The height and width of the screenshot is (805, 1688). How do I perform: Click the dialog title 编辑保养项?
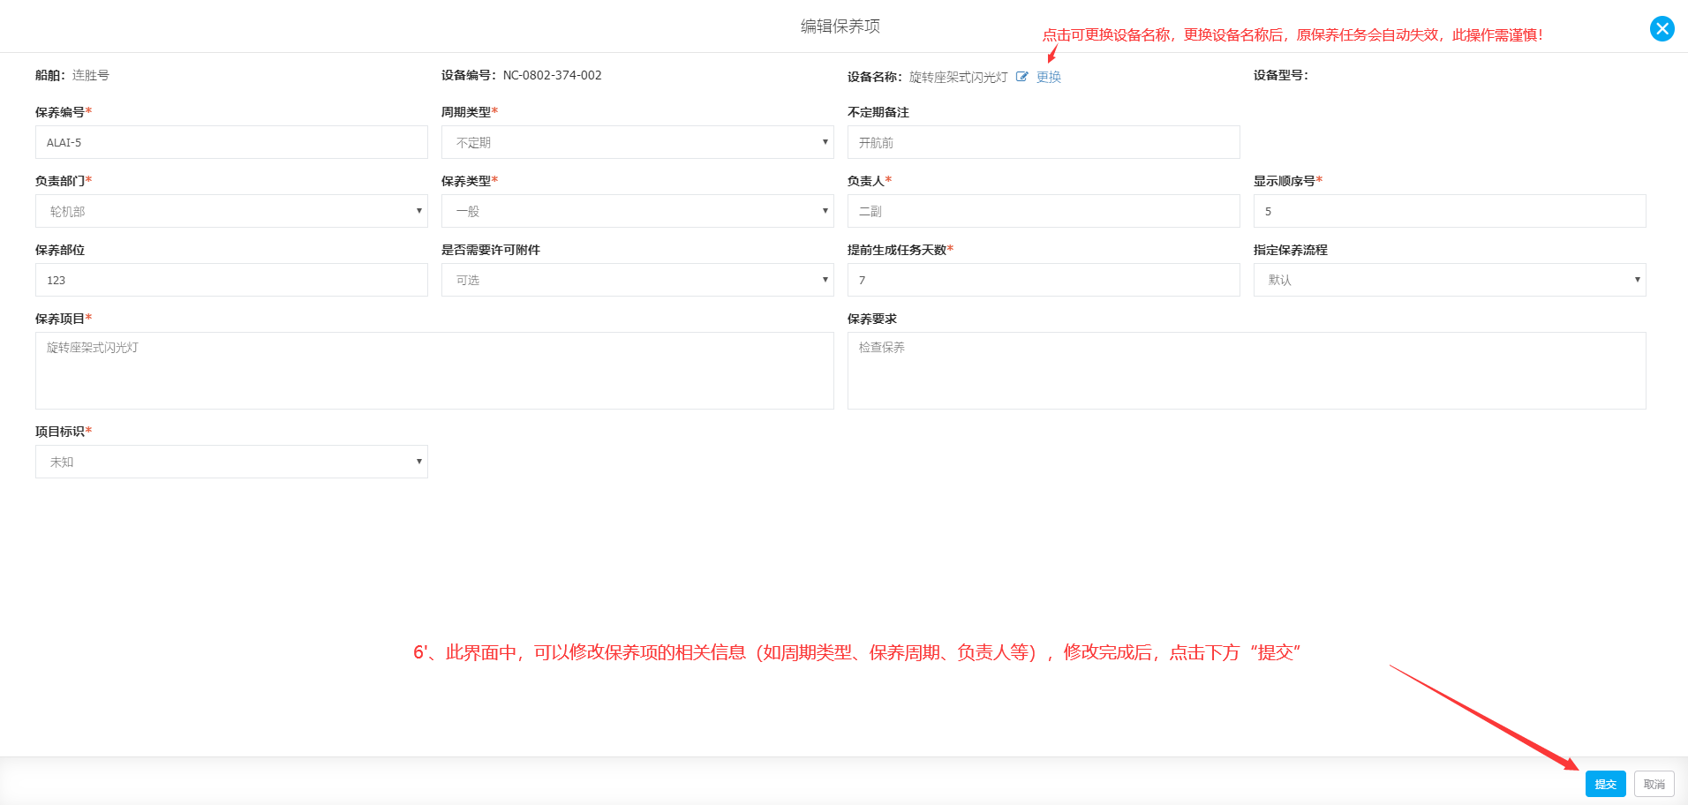click(840, 26)
